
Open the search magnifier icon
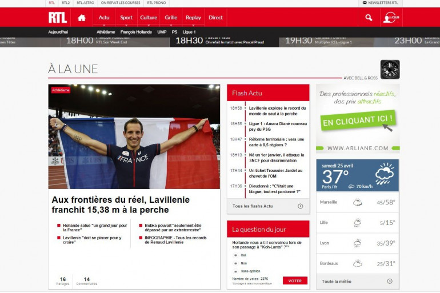369,18
